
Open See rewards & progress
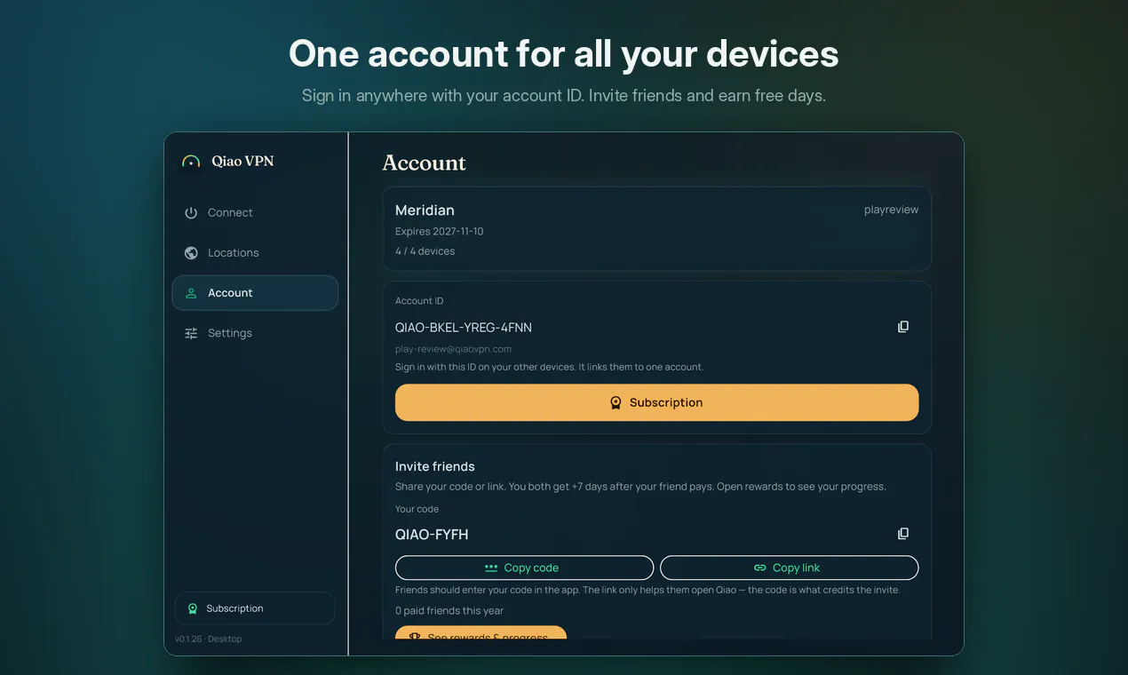pyautogui.click(x=481, y=633)
